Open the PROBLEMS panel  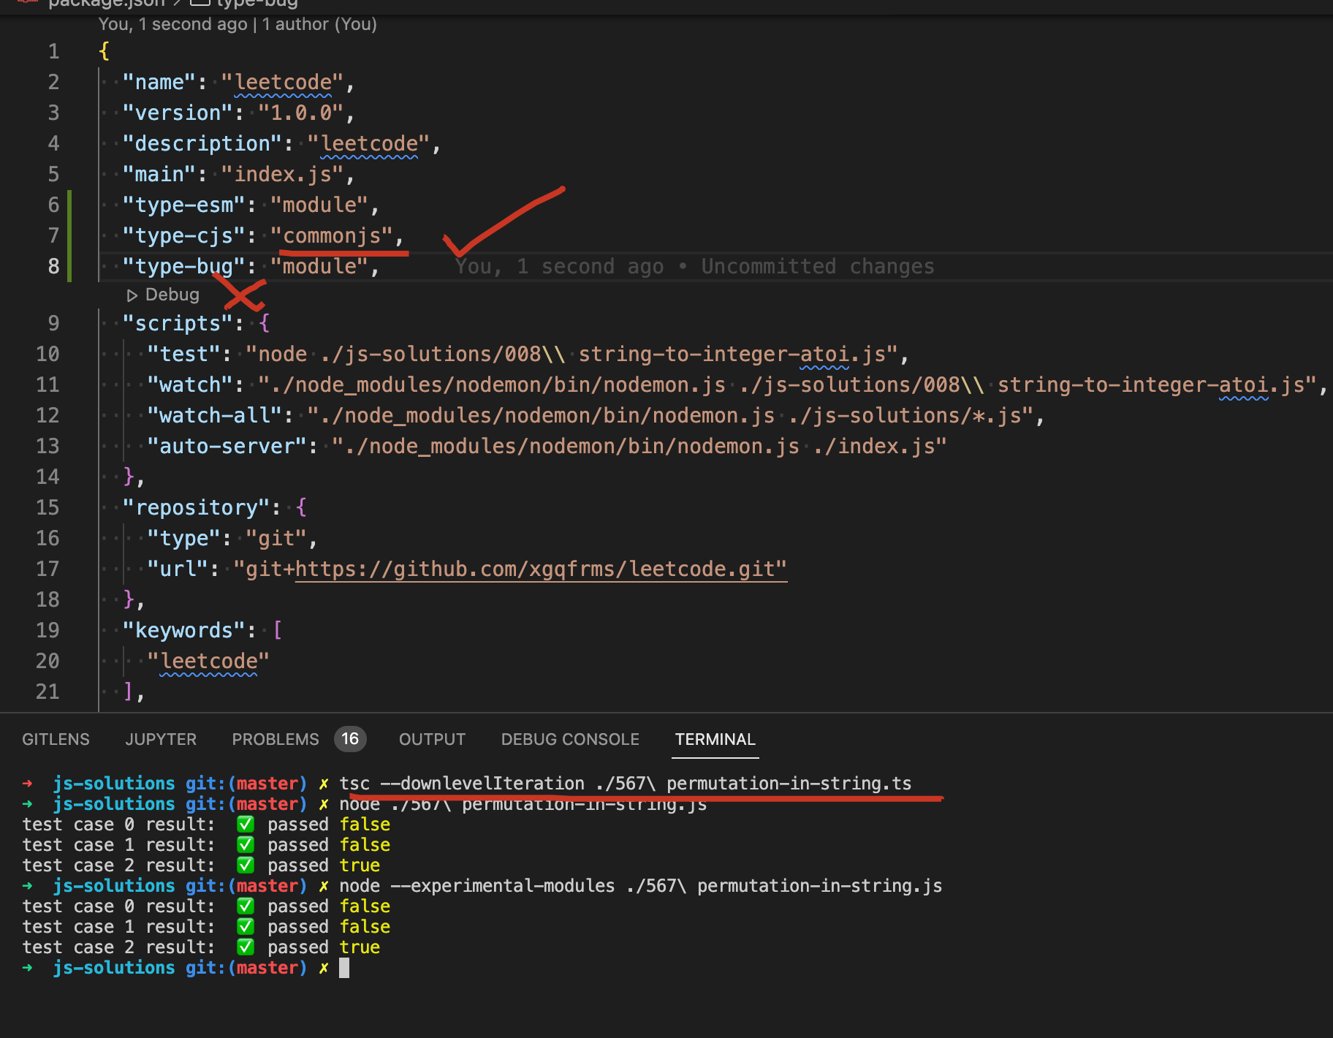click(275, 739)
